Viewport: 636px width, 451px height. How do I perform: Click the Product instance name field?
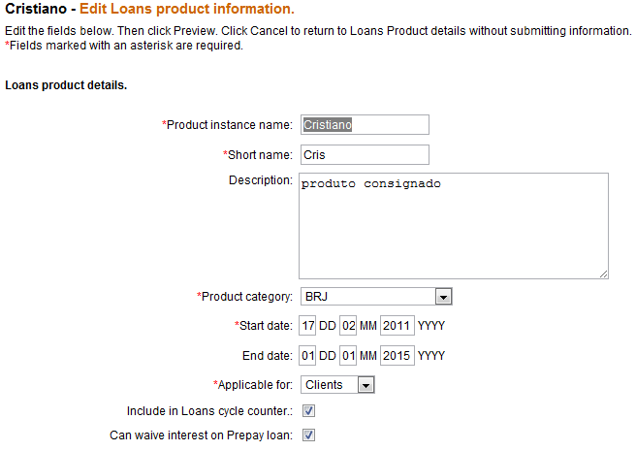tap(364, 124)
